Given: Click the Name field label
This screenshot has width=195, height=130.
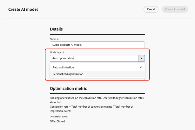Looking at the screenshot, I should (x=53, y=39).
